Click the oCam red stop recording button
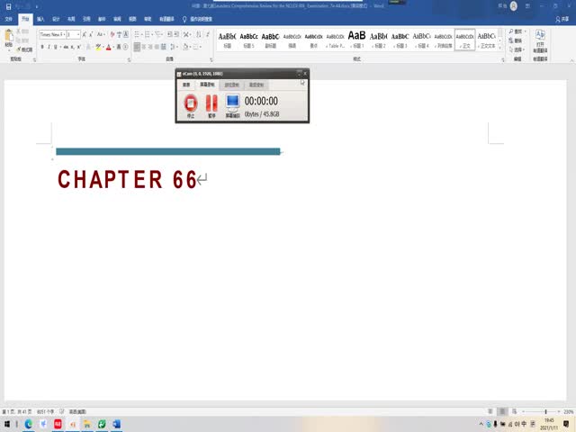This screenshot has height=432, width=576. (190, 103)
